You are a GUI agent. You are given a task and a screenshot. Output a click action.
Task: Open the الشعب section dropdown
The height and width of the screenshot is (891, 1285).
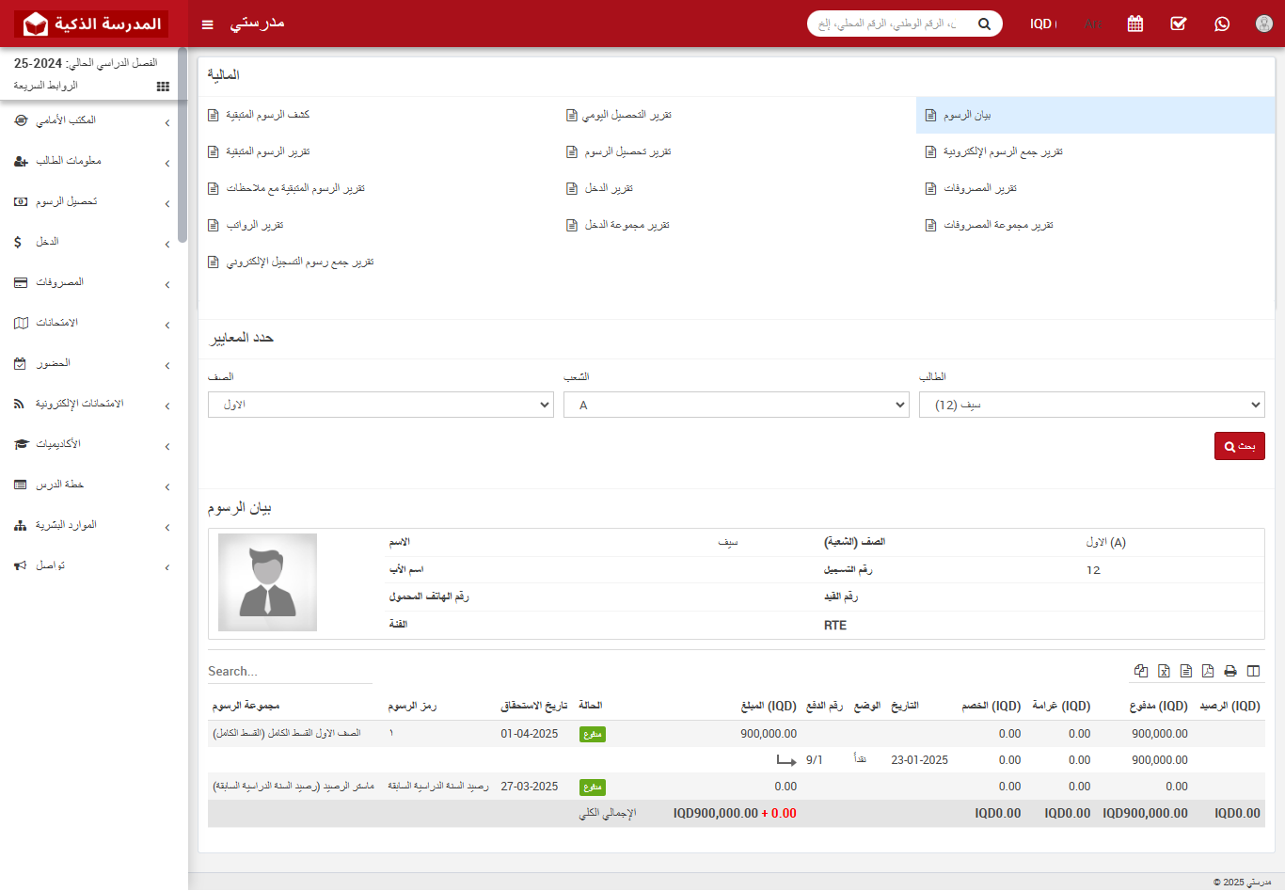tap(737, 405)
